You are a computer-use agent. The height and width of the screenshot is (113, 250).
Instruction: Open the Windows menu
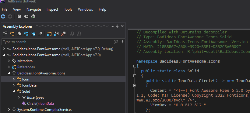coord(85,9)
